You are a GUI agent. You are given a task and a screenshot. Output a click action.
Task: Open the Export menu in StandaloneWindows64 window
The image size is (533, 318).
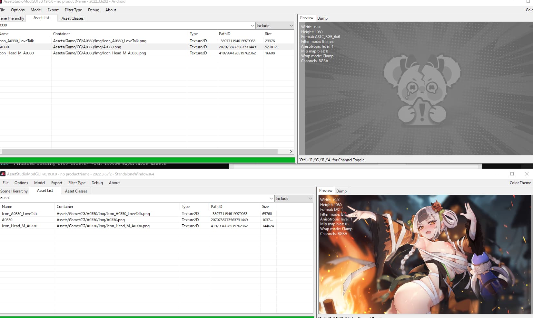[x=57, y=183]
